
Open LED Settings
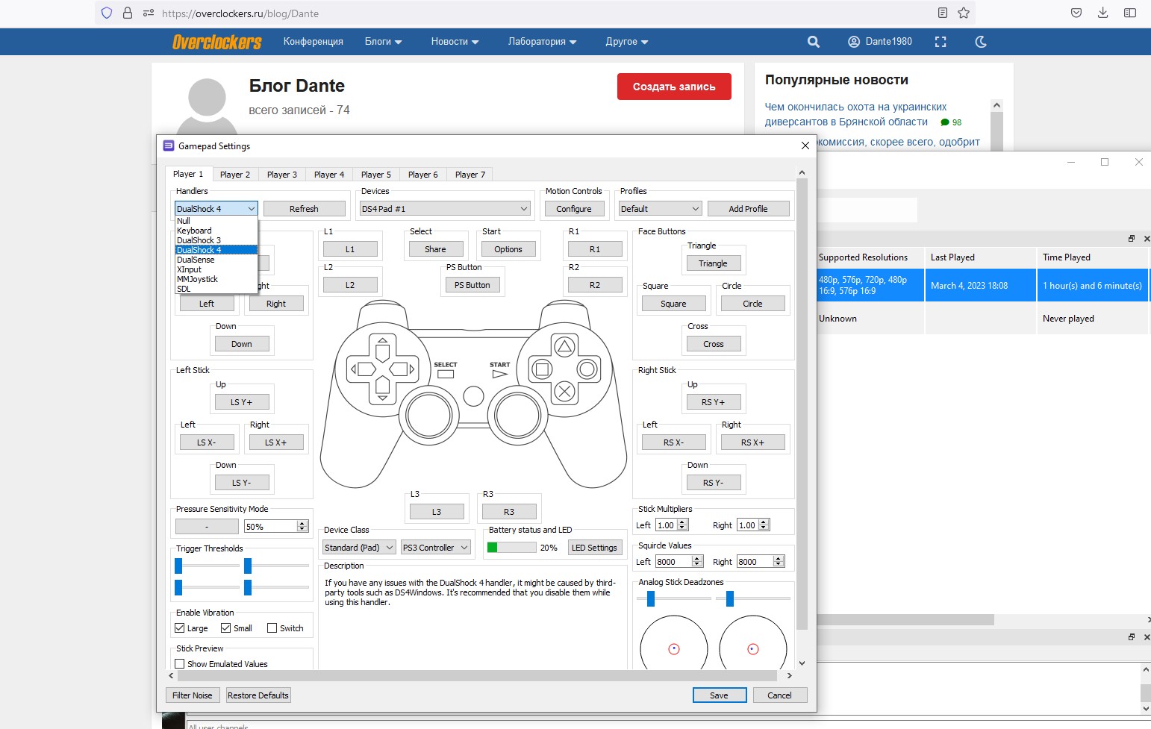coord(594,548)
